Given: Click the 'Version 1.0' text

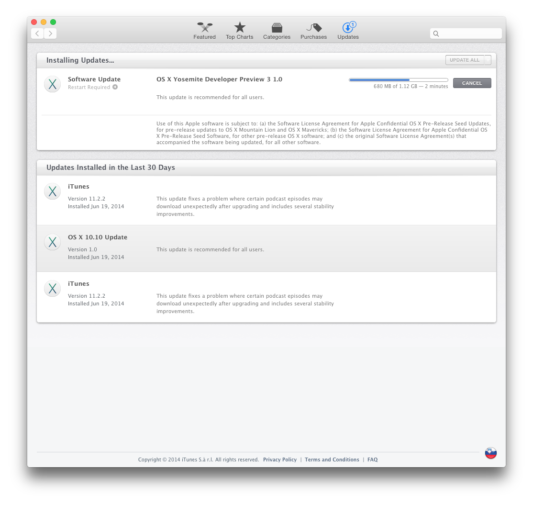Looking at the screenshot, I should pyautogui.click(x=82, y=249).
